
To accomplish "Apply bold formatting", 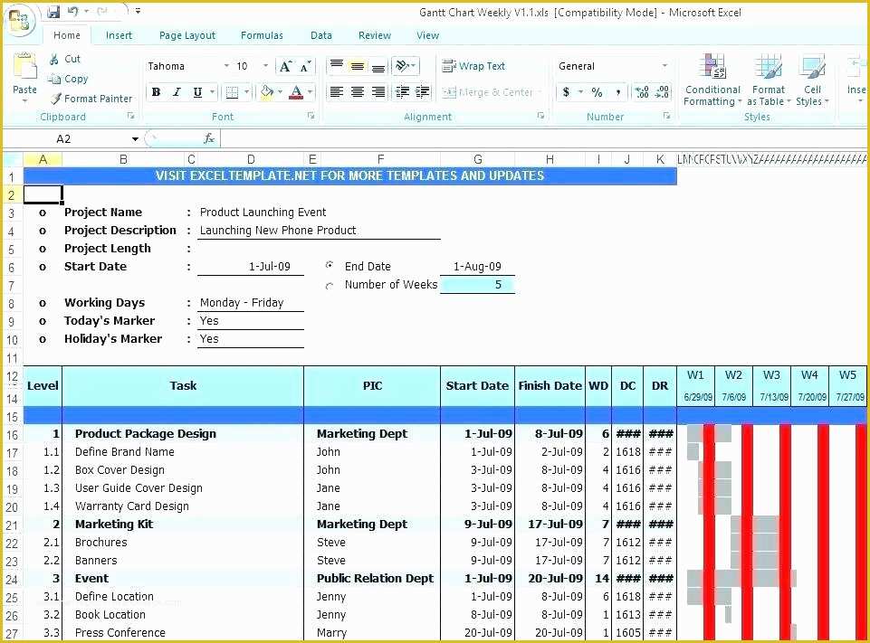I will coord(156,92).
